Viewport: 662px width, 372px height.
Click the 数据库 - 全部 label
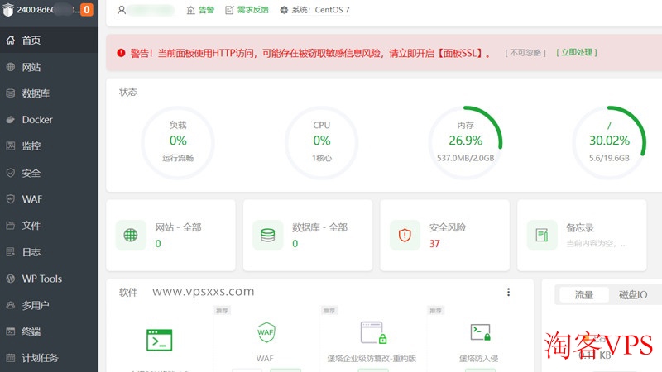click(319, 227)
